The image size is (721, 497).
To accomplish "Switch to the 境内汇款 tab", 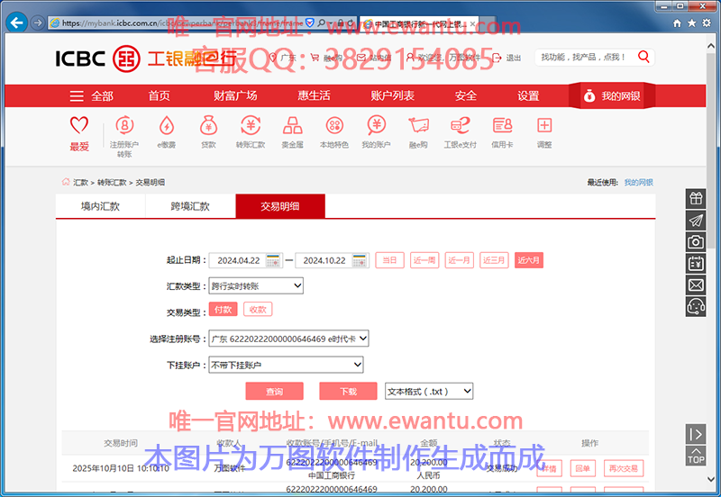I will click(x=100, y=206).
